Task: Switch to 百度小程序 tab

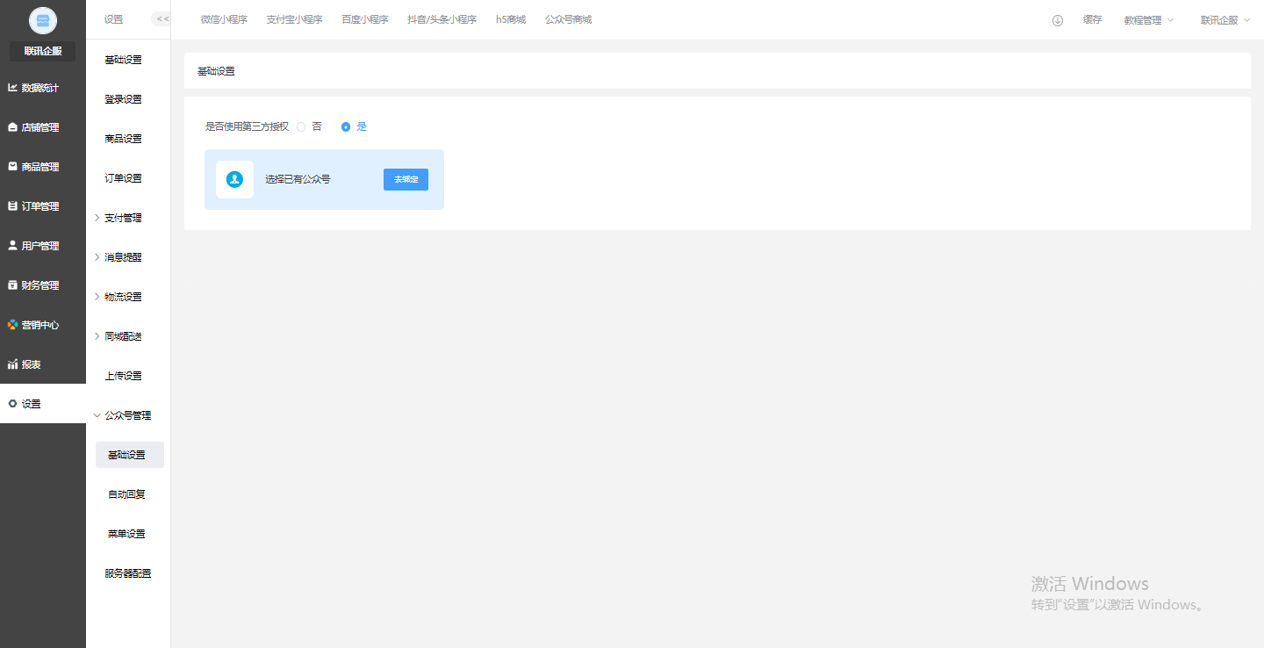Action: 364,19
